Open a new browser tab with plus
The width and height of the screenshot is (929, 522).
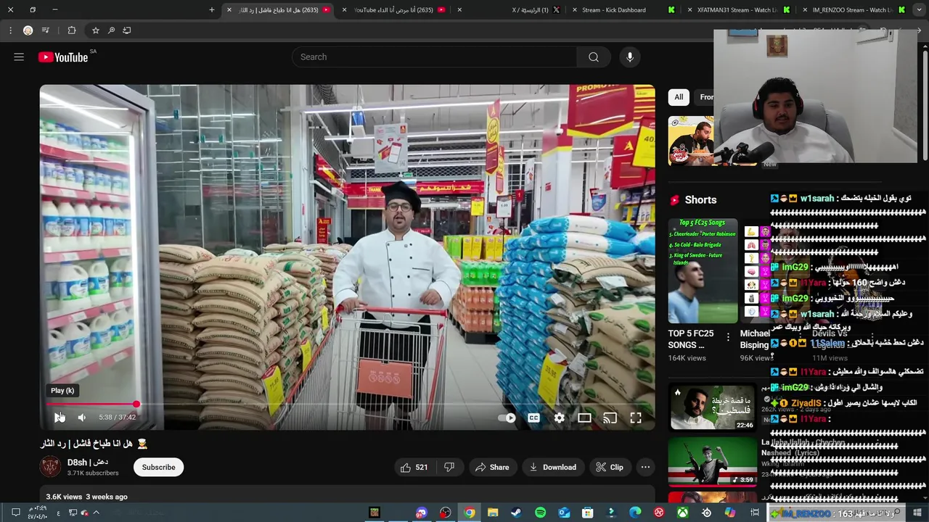coord(212,10)
